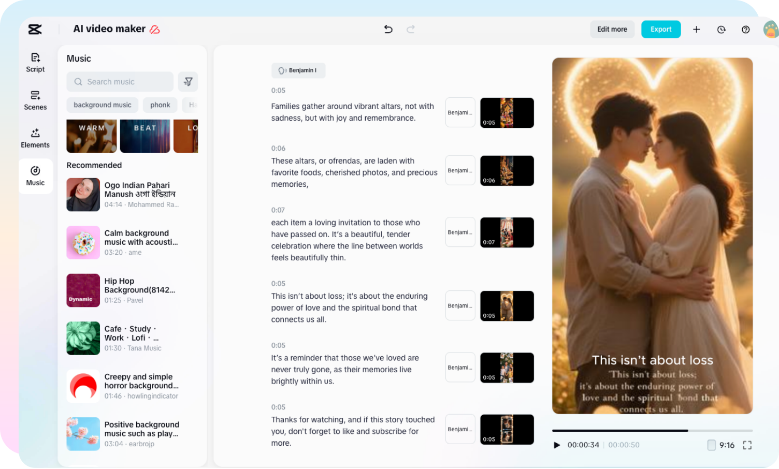779x469 pixels.
Task: Switch to the Scenes panel
Action: point(35,100)
